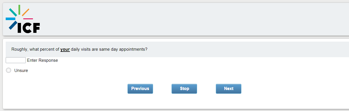Click the ICF logo in the header

[x=23, y=19]
